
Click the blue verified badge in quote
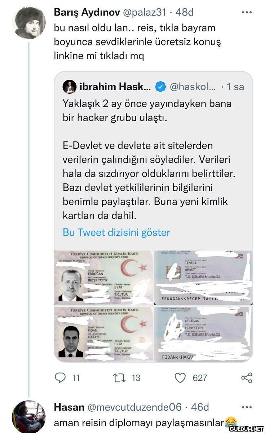(160, 87)
